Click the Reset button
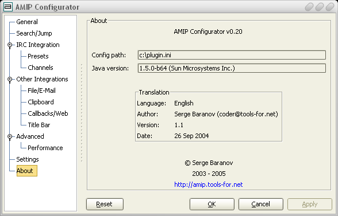The width and height of the screenshot is (338, 216). tap(105, 204)
